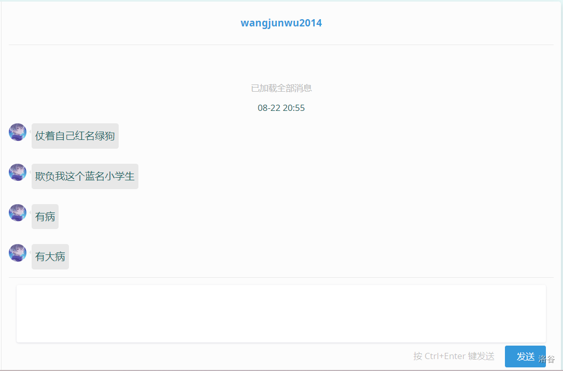
Task: Select the 有大病 message bubble
Action: click(x=50, y=257)
